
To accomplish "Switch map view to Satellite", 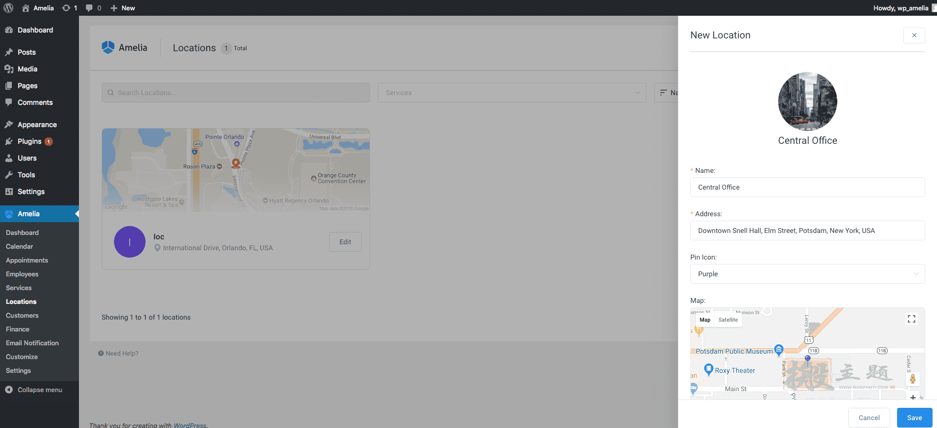I will click(728, 320).
